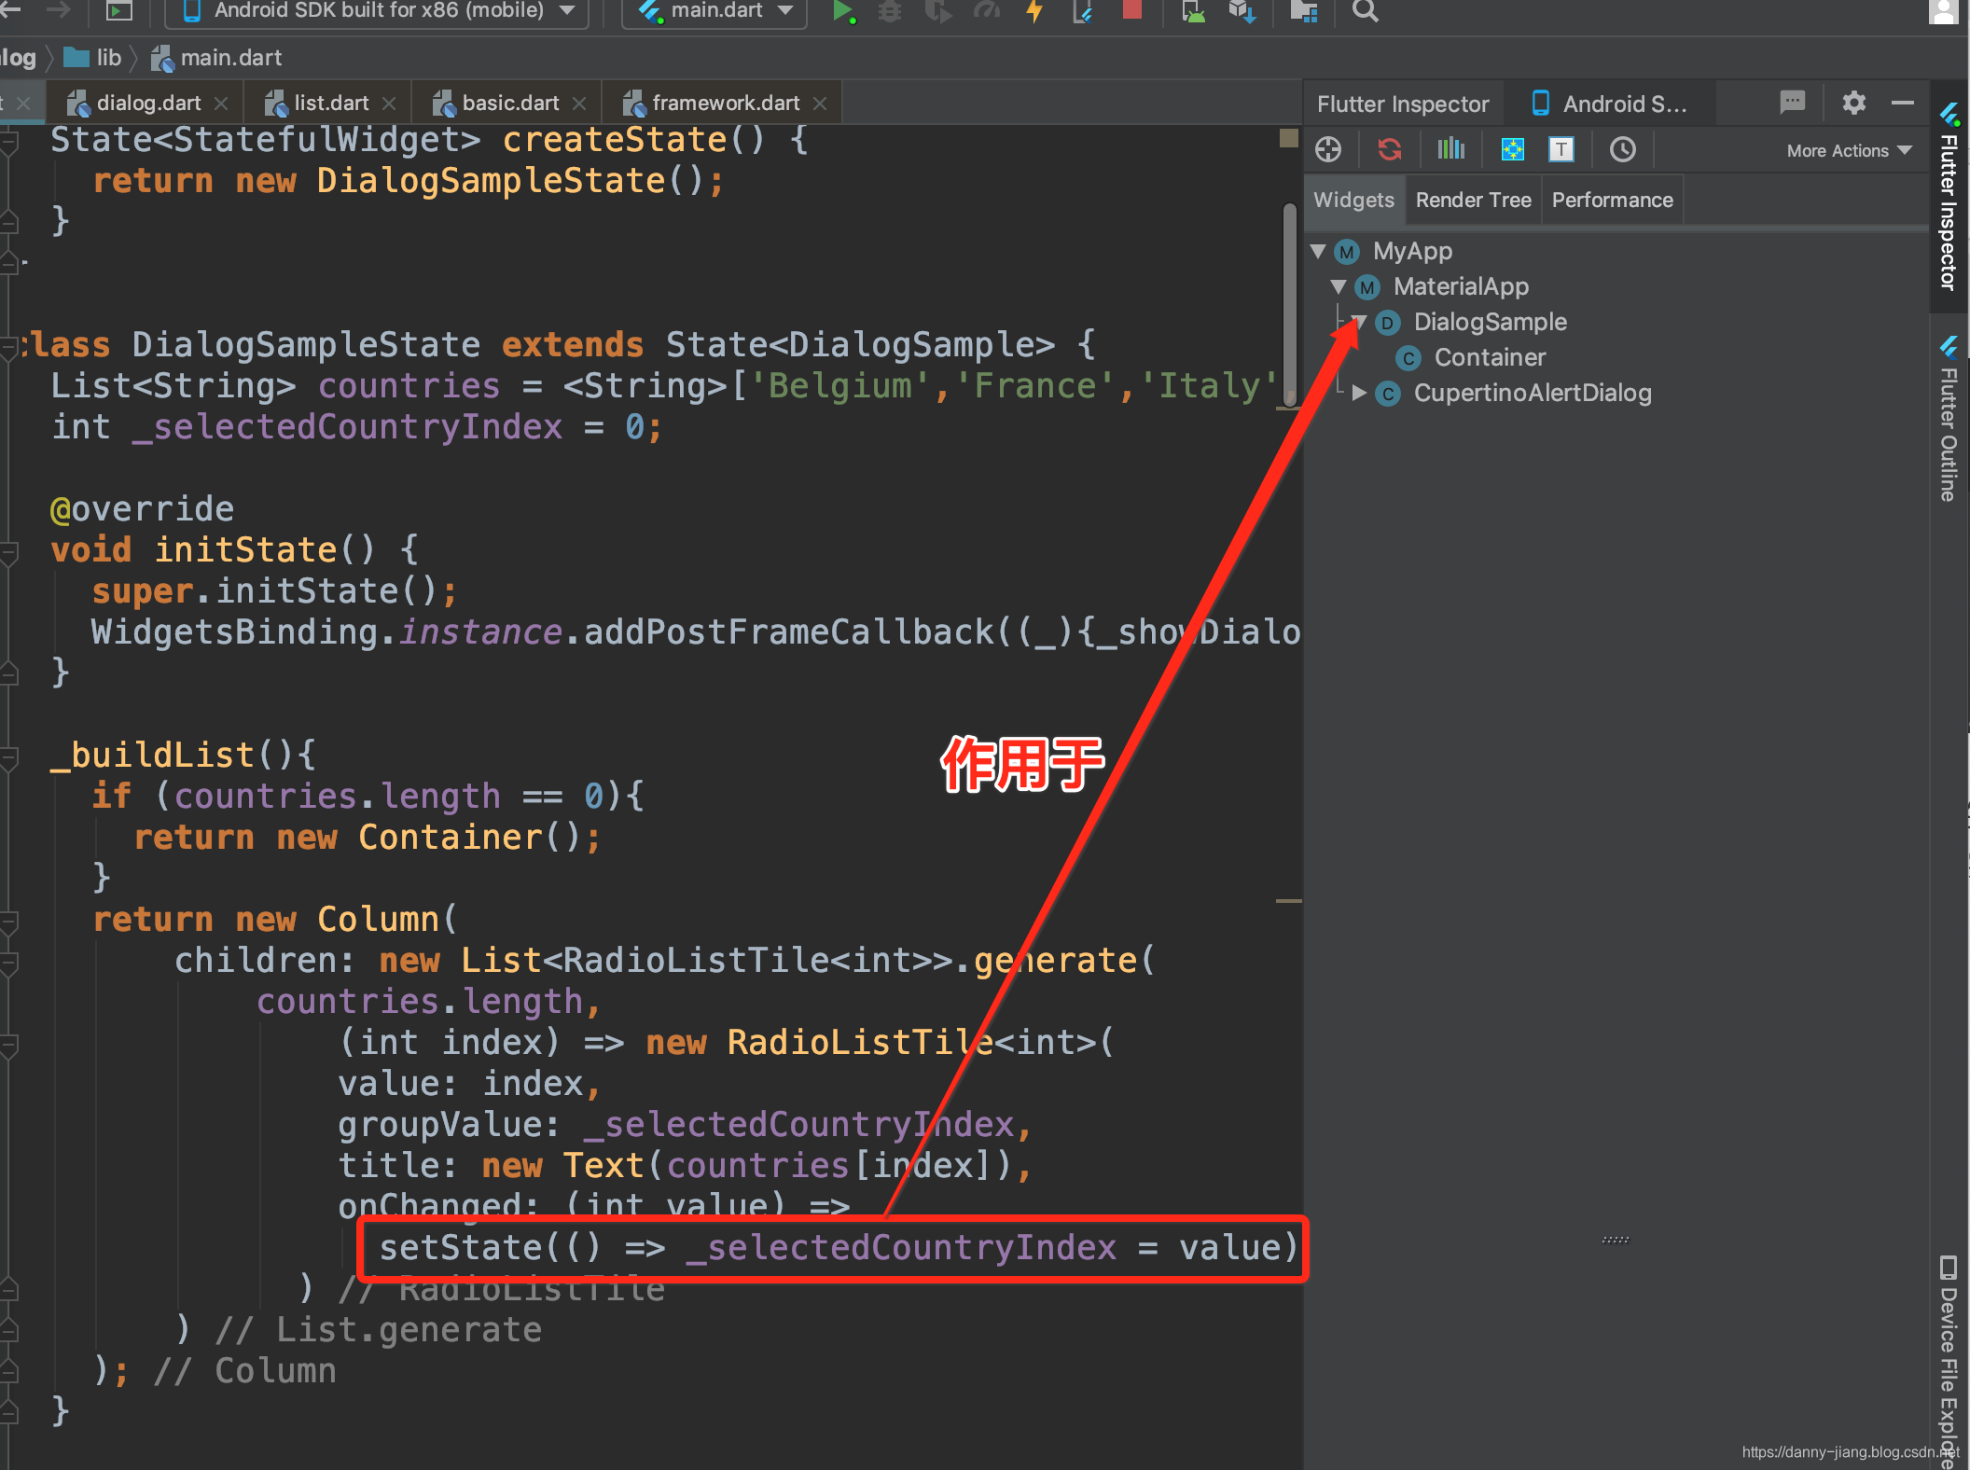
Task: Switch to the Render Tree tab
Action: point(1473,200)
